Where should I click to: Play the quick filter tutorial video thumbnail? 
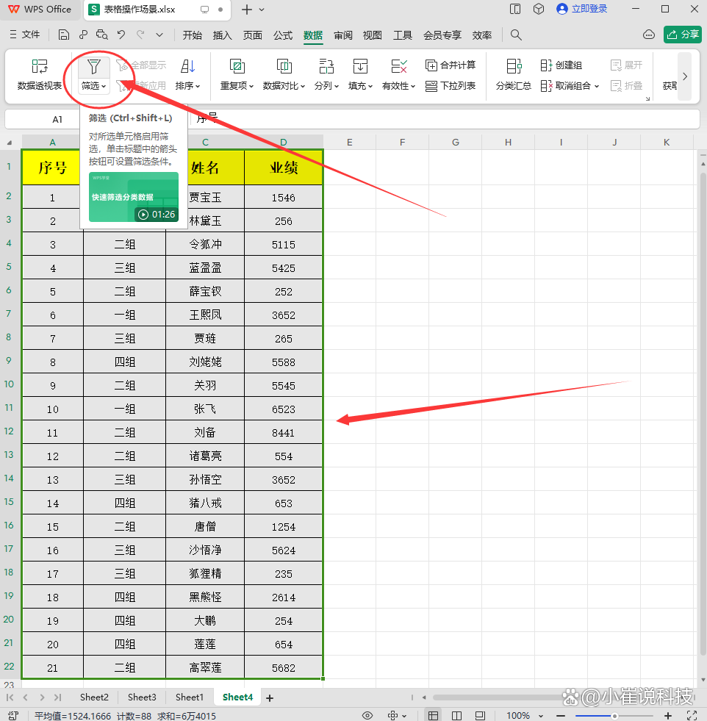coord(134,197)
